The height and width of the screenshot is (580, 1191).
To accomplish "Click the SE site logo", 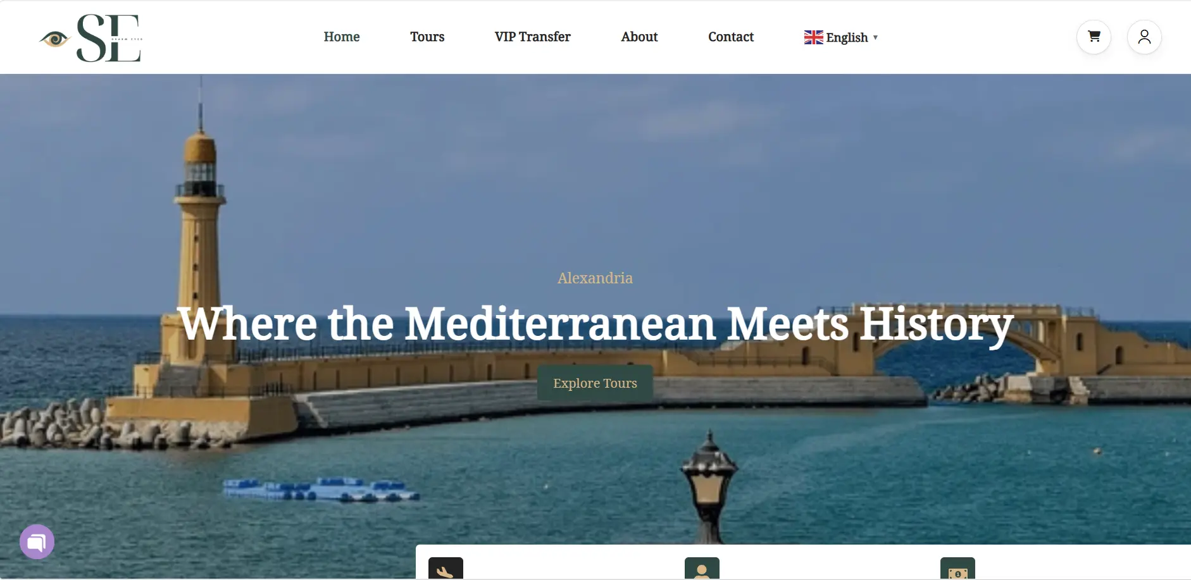I will coord(90,38).
